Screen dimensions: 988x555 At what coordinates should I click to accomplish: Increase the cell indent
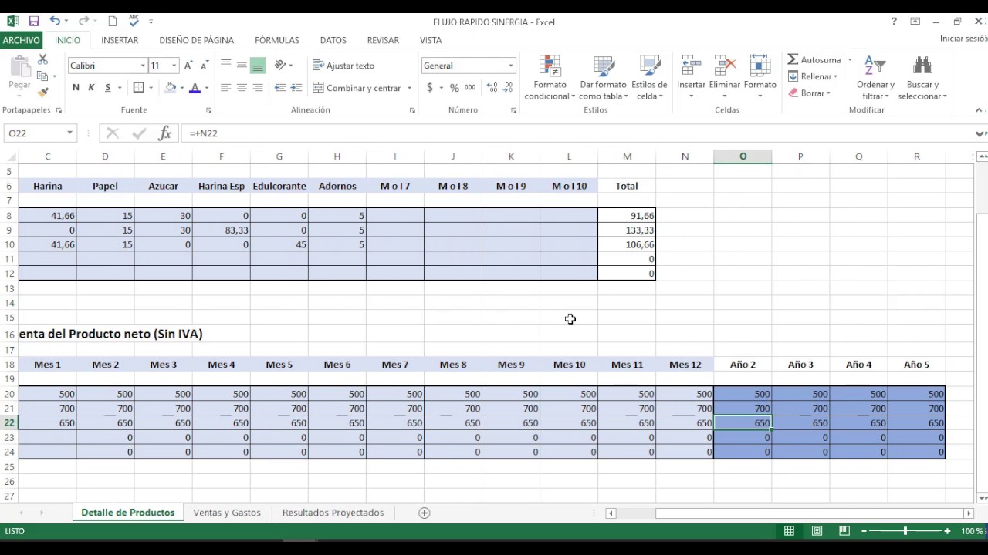(297, 88)
